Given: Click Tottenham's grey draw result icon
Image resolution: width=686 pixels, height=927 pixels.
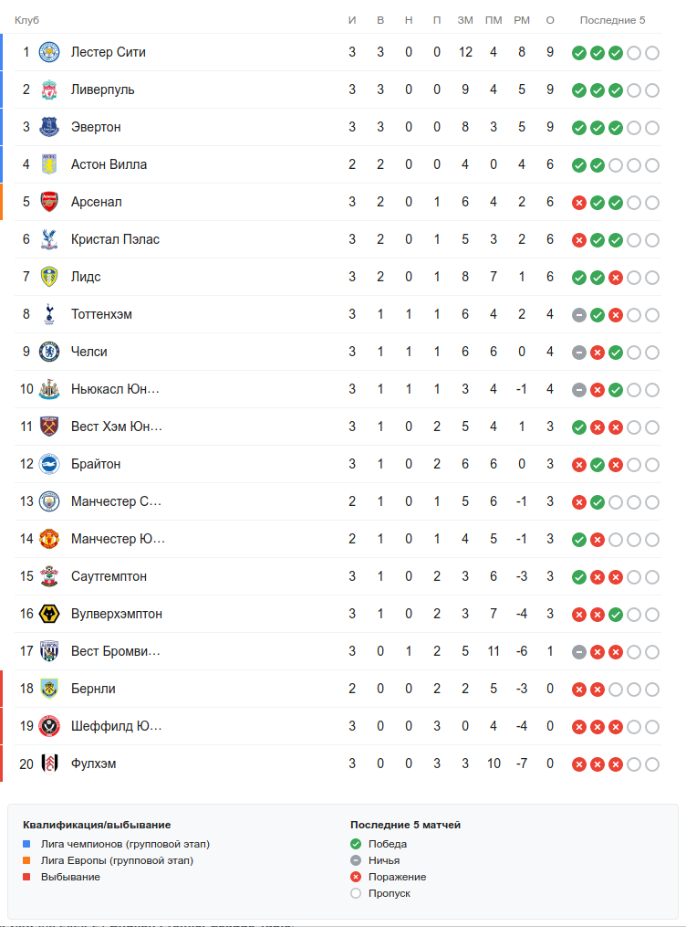Looking at the screenshot, I should pos(578,315).
